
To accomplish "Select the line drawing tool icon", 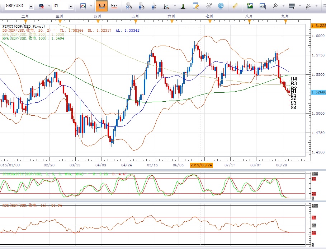I will coord(275,6).
